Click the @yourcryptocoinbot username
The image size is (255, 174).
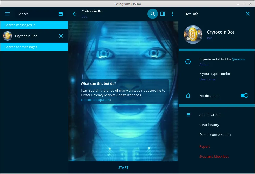(215, 74)
